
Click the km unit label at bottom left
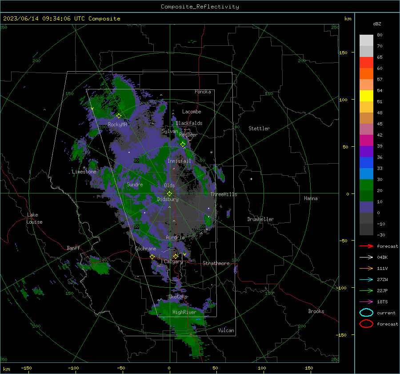(x=6, y=369)
